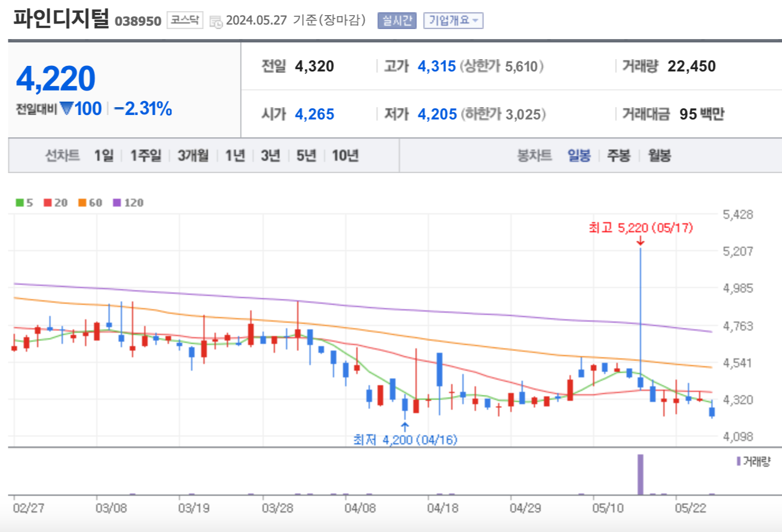This screenshot has width=782, height=532.
Task: Click the green 5-day moving average swatch
Action: [20, 203]
